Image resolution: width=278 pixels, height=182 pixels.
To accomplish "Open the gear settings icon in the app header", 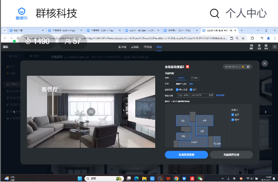I will click(x=259, y=47).
